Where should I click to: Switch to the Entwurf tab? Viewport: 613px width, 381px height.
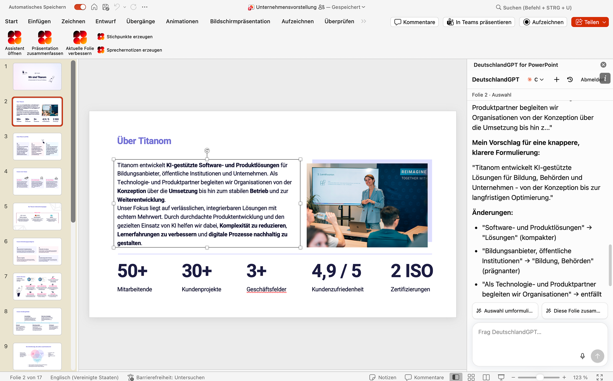(106, 21)
